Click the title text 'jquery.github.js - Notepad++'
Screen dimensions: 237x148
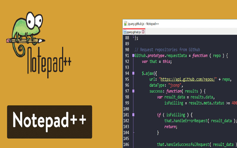click(143, 24)
